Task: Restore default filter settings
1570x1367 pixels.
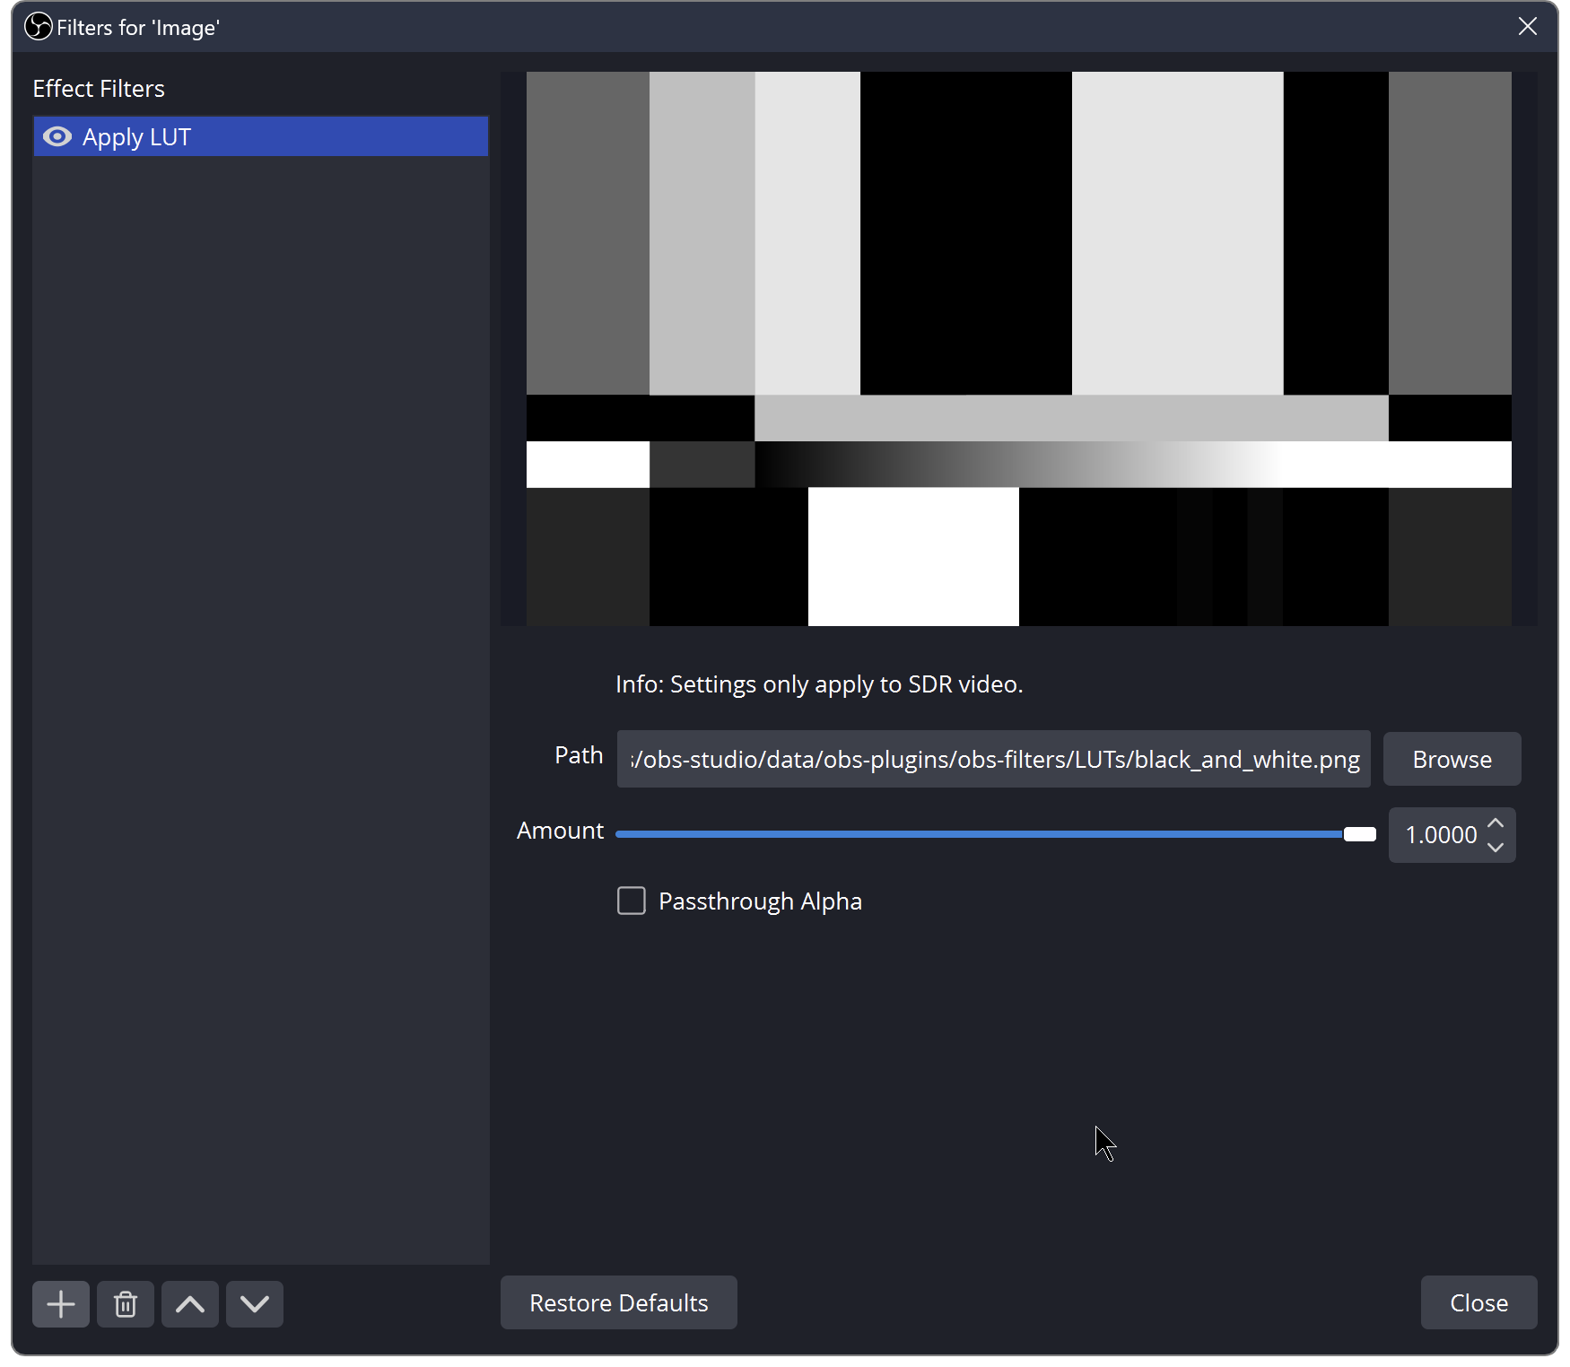Action: [x=618, y=1302]
